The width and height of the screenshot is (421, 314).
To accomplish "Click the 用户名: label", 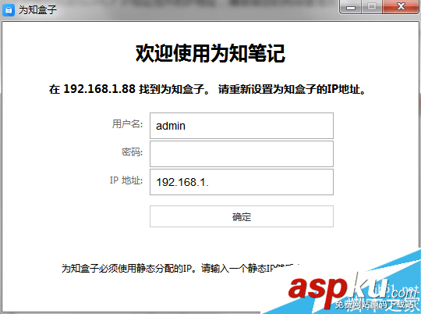I will click(x=127, y=124).
